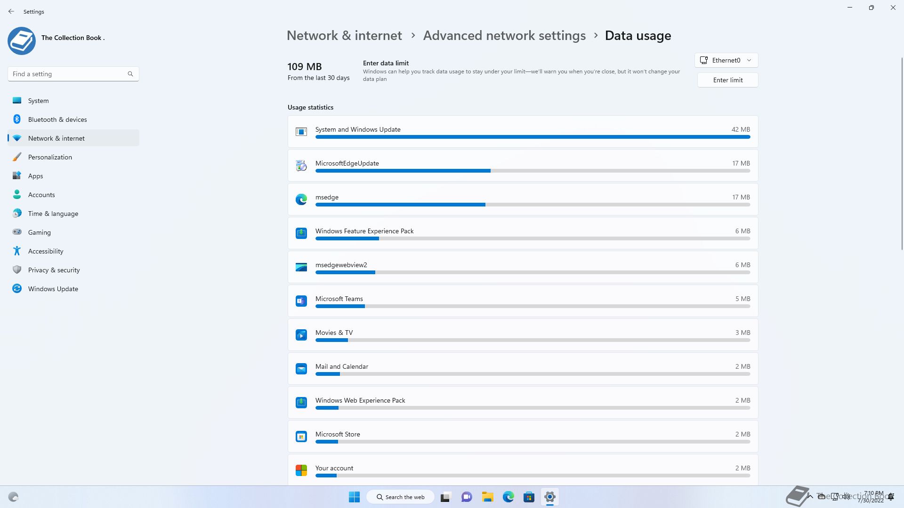Screen dimensions: 904x508
Task: Click the Mail and Calendar row label
Action: click(342, 366)
